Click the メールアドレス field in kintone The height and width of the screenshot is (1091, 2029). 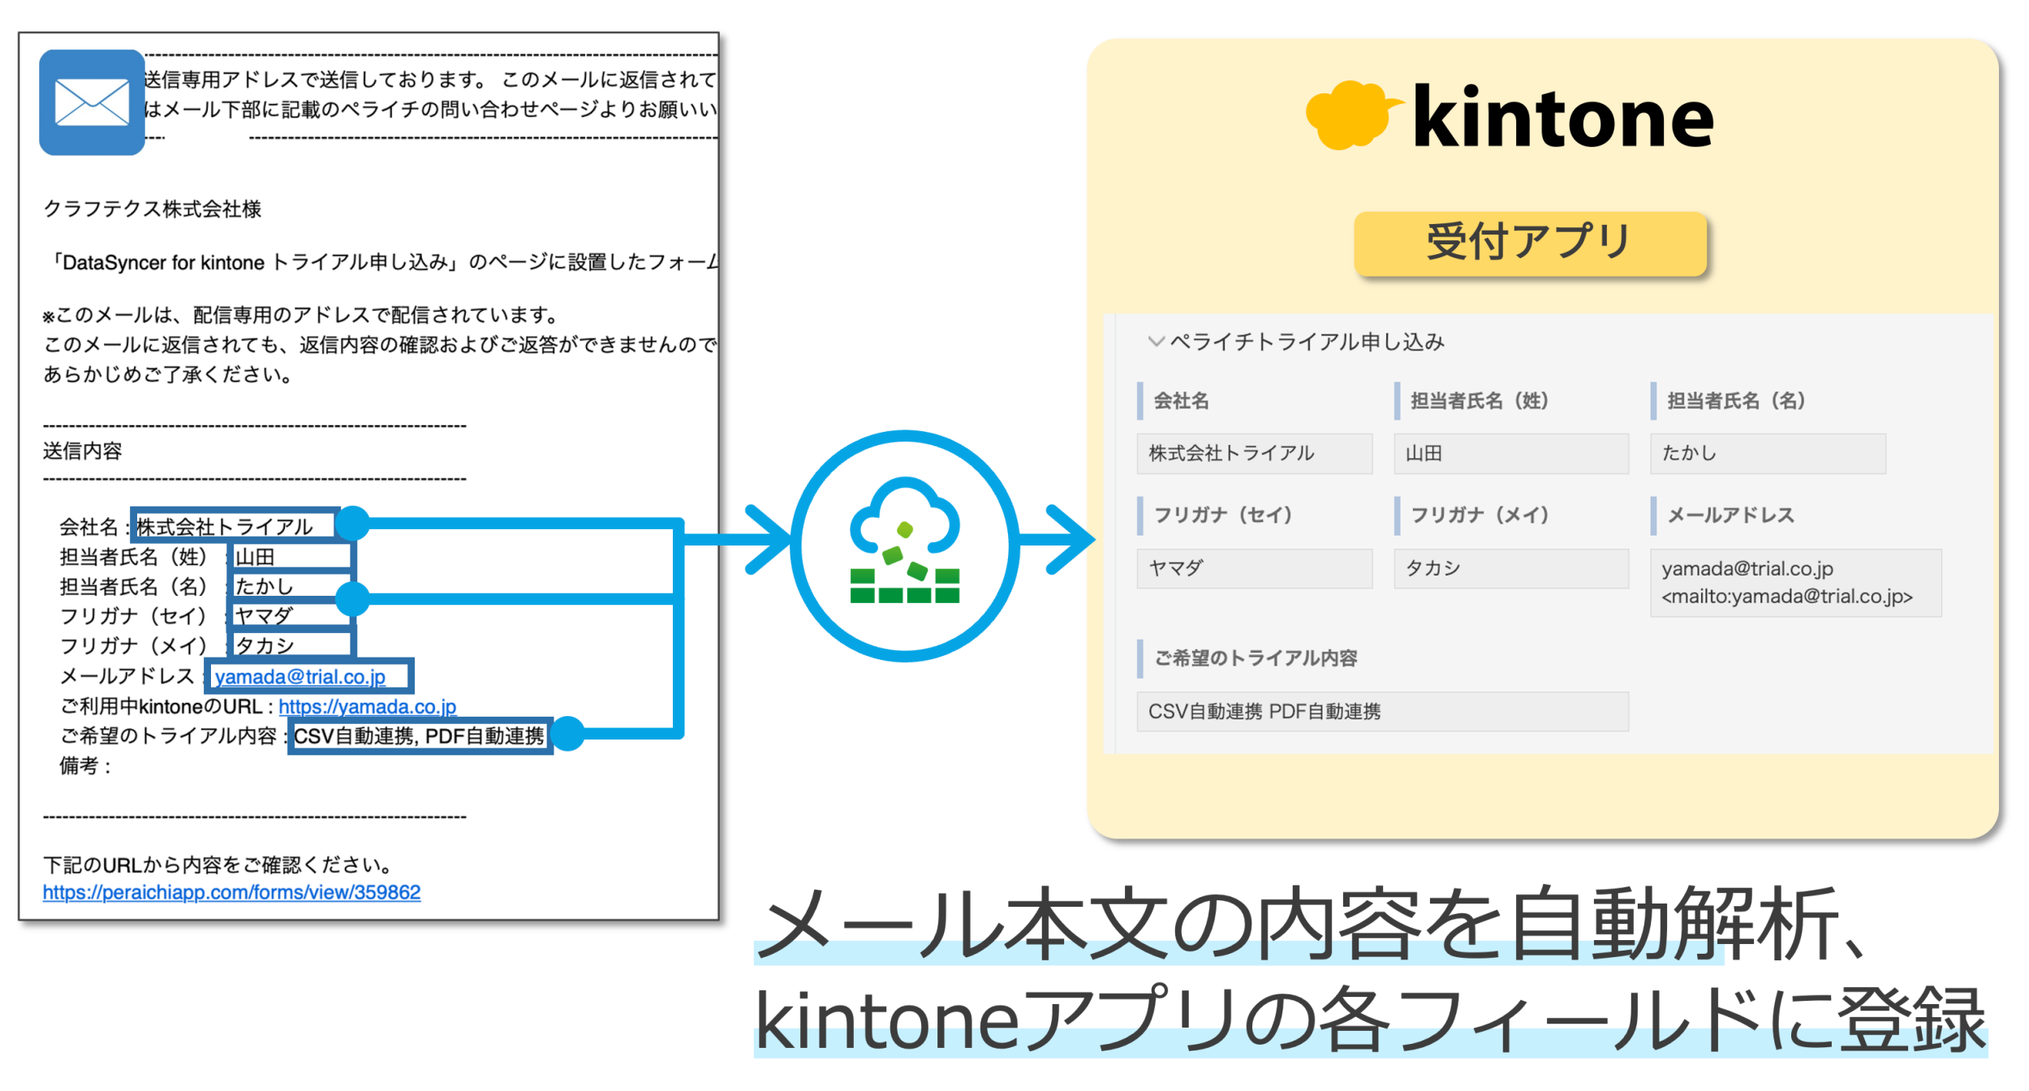click(1794, 582)
